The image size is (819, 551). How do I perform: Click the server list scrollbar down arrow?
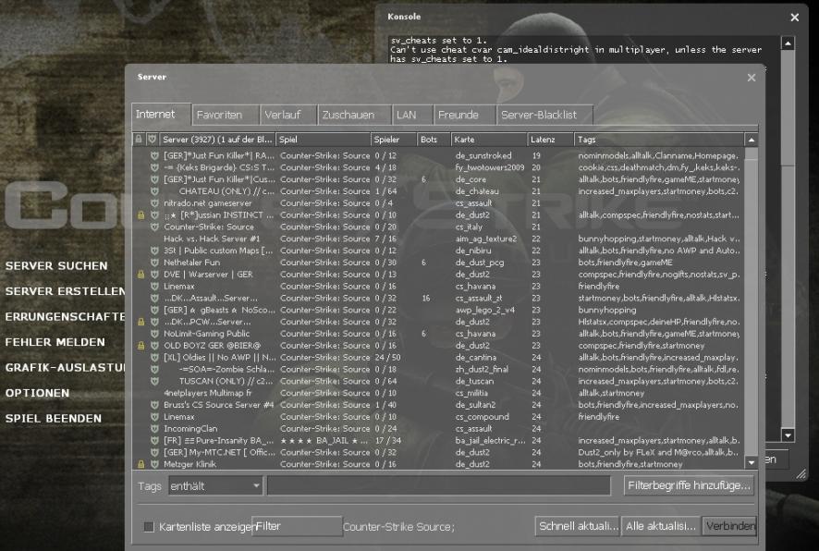[751, 462]
